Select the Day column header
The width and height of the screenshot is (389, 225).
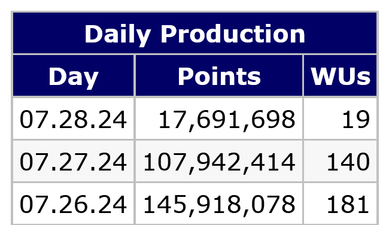click(x=74, y=75)
